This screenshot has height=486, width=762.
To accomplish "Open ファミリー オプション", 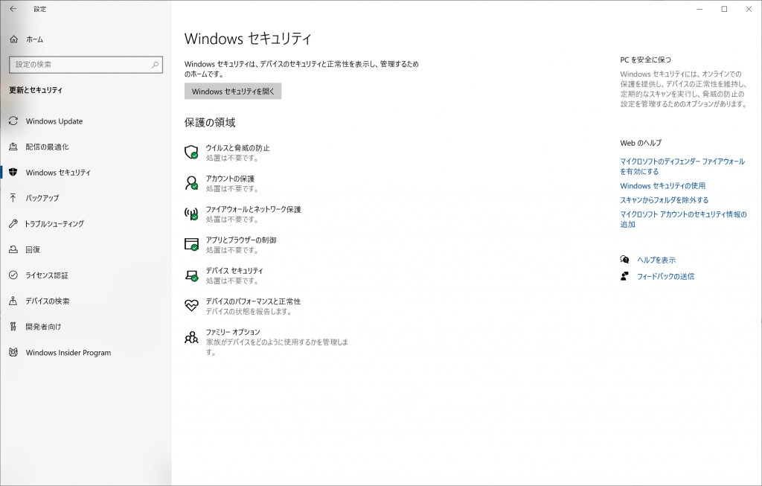I will pos(233,332).
